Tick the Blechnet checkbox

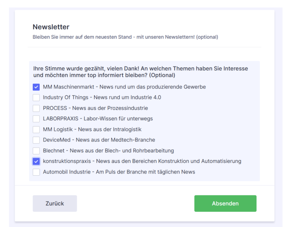pos(36,151)
